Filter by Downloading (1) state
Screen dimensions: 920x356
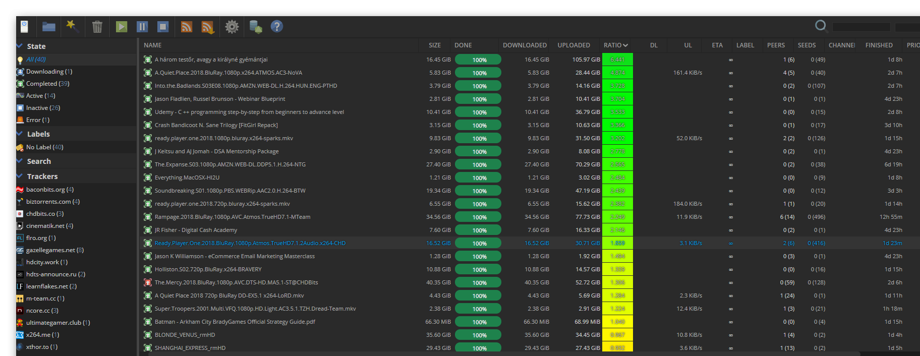76,72
